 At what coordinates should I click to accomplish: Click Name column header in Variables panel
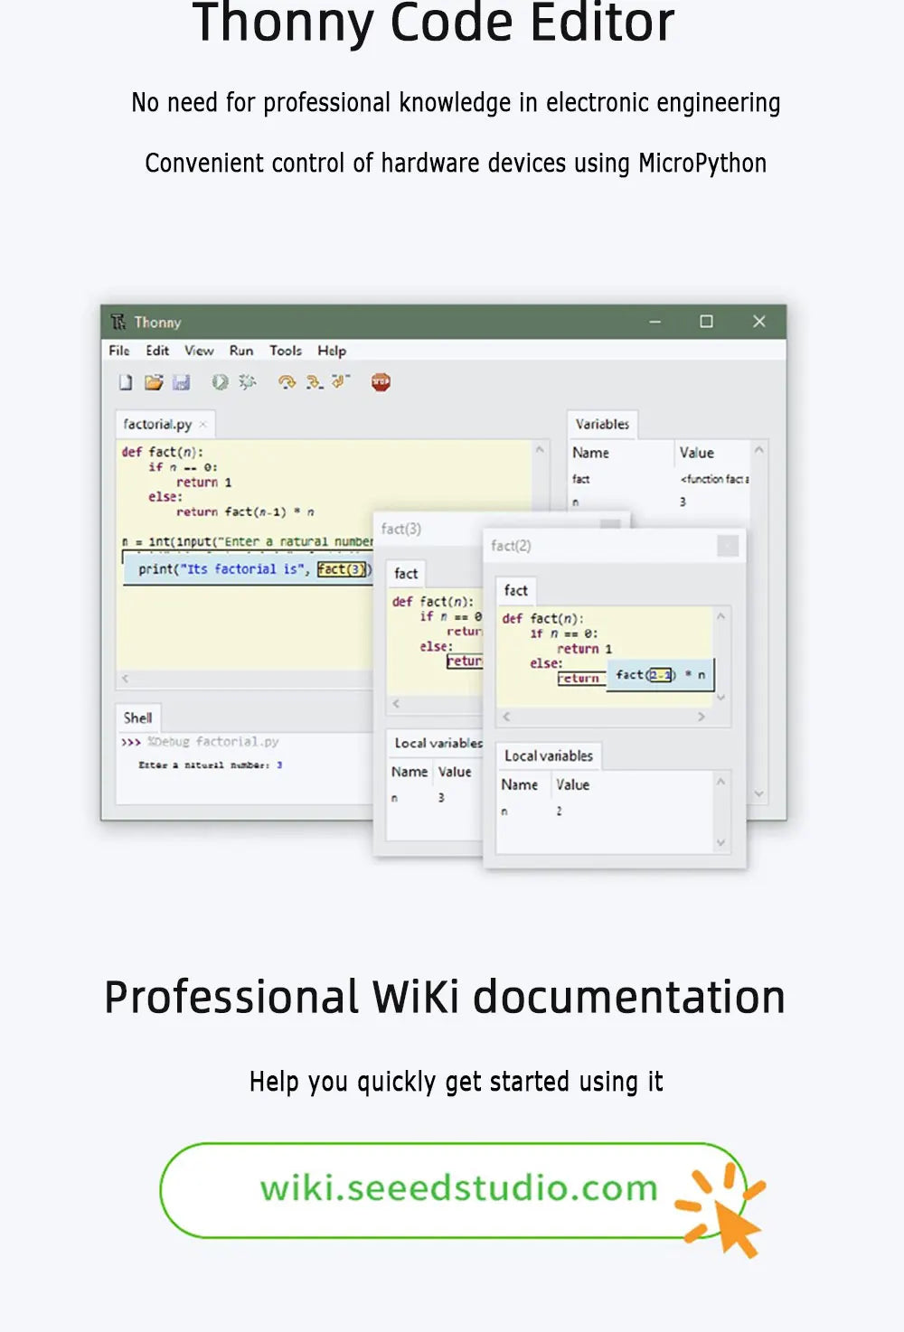pyautogui.click(x=590, y=453)
